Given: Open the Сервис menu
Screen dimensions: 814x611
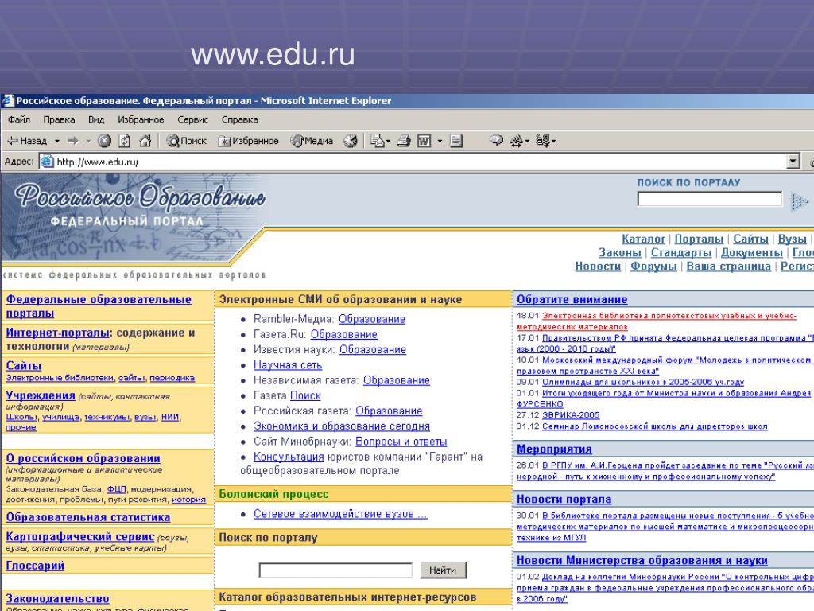Looking at the screenshot, I should click(192, 119).
